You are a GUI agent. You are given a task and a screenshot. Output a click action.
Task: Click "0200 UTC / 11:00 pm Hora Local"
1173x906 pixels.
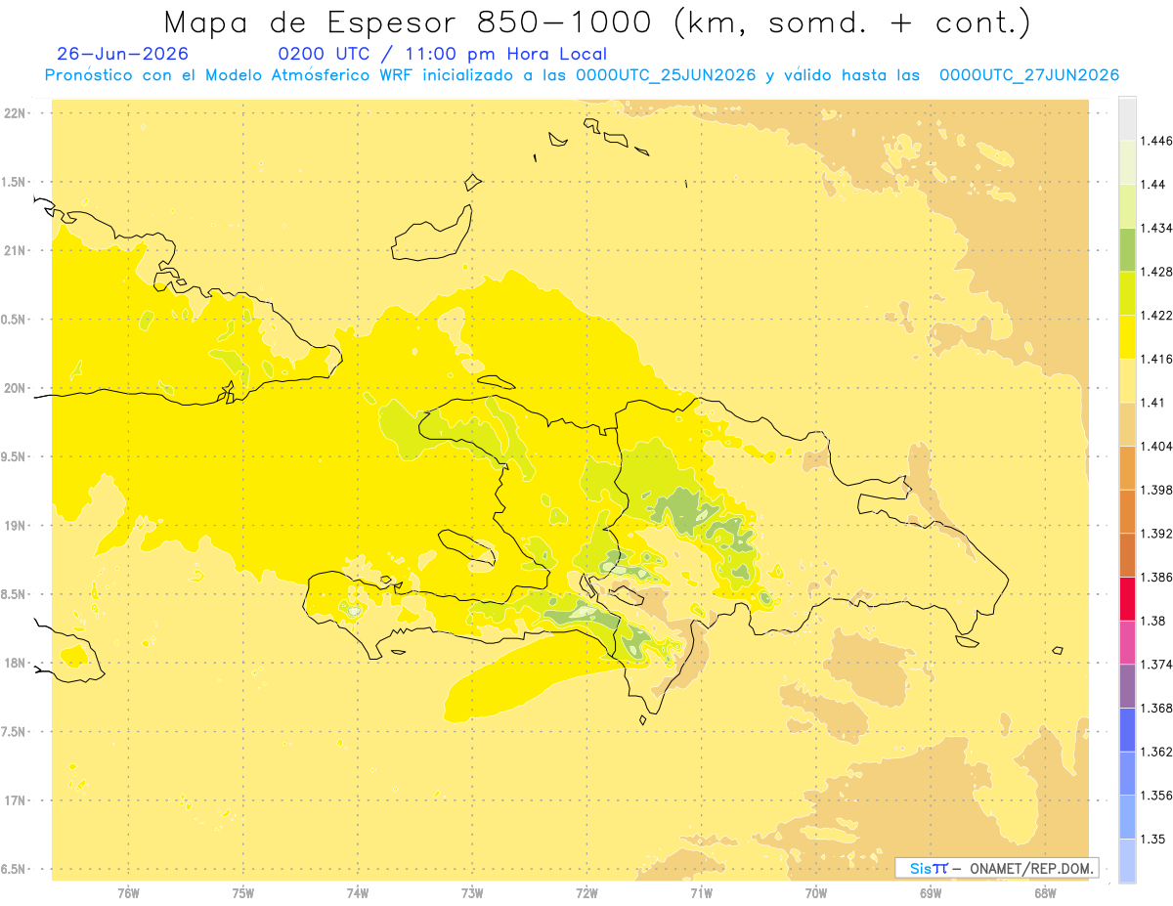443,54
